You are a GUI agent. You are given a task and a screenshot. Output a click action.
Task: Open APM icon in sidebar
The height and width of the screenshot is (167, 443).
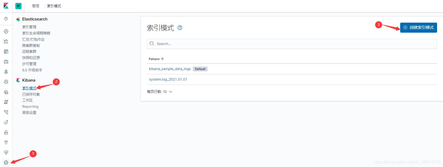tap(6, 112)
